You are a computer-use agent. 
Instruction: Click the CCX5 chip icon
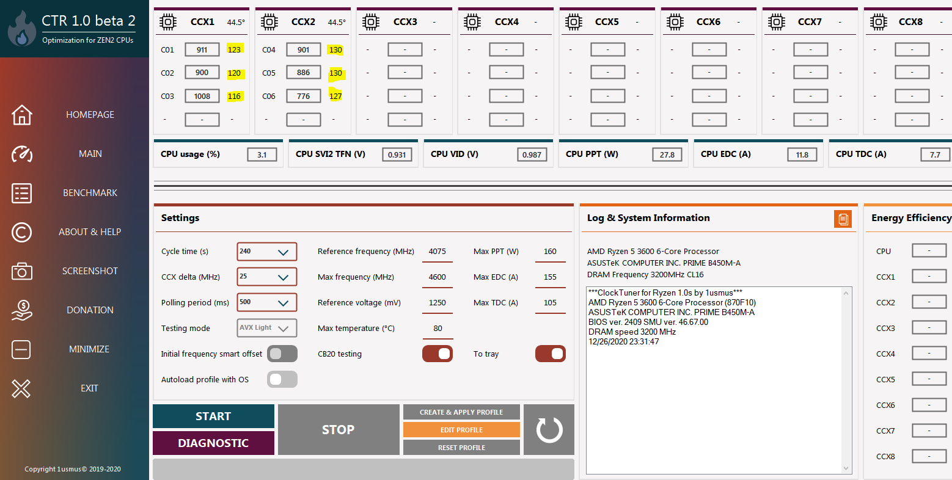[x=574, y=22]
